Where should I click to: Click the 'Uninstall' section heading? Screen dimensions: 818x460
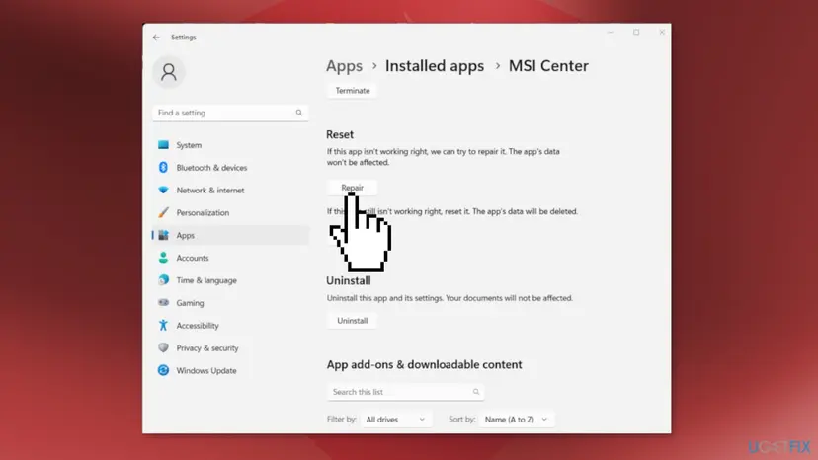pyautogui.click(x=349, y=280)
